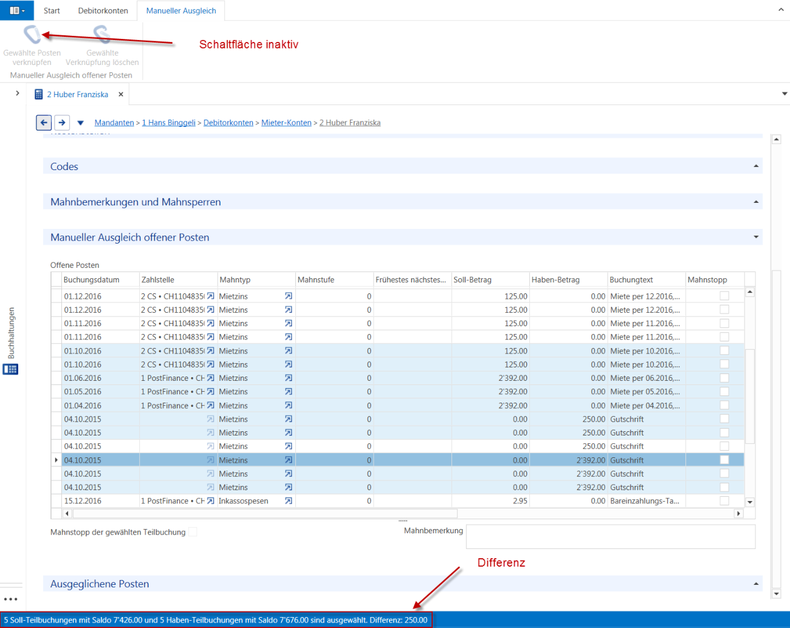Screen dimensions: 790x628
Task: Open Zahlstelle link icon in 01.04.2016 row
Action: click(x=210, y=405)
